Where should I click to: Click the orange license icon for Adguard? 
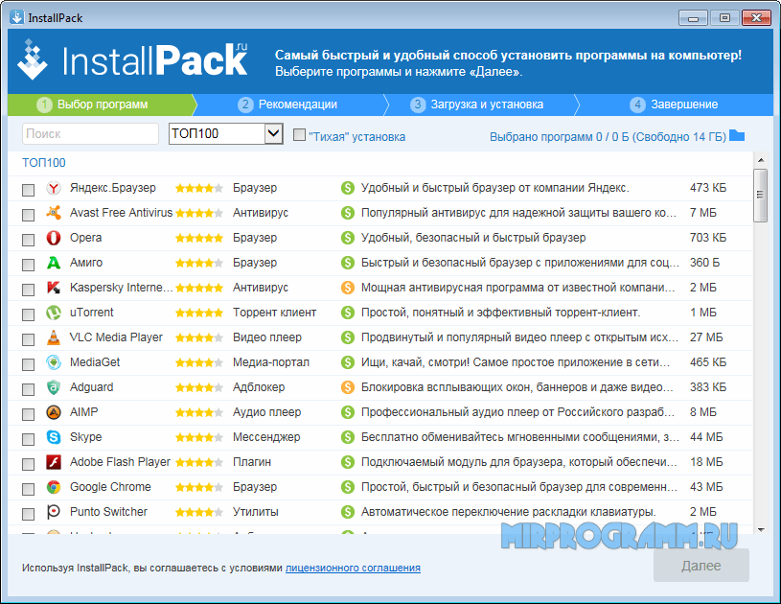click(347, 387)
